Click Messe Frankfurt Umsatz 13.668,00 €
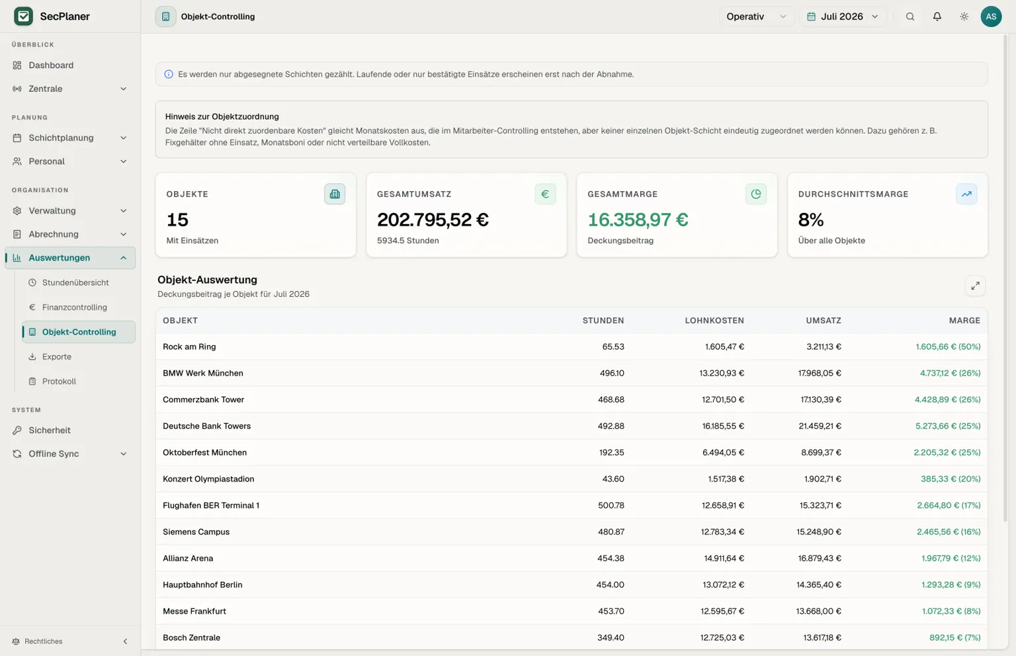The width and height of the screenshot is (1016, 656). pyautogui.click(x=819, y=611)
